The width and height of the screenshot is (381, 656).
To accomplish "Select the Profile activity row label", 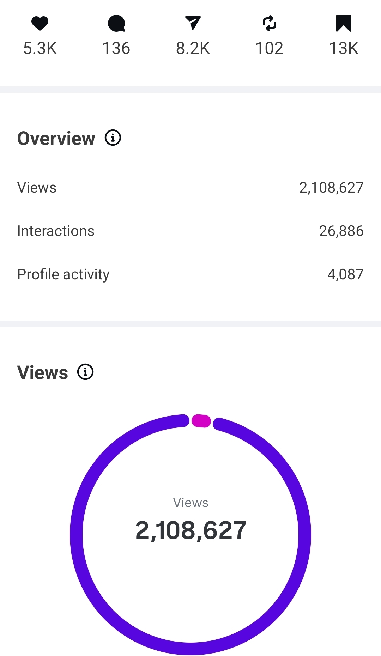I will point(64,274).
